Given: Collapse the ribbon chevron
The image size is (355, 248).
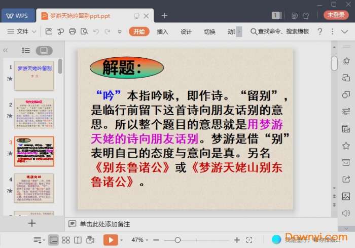Looking at the screenshot, I should 344,31.
